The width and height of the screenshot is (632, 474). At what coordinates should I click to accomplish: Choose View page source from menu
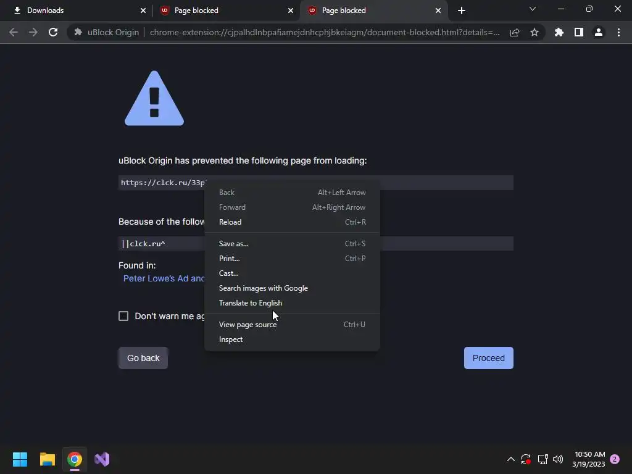(x=292, y=325)
